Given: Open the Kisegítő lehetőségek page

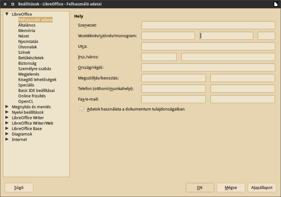Looking at the screenshot, I should (37, 80).
